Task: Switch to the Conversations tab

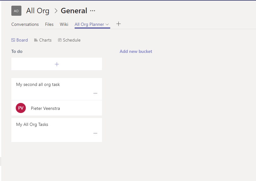Action: coord(25,24)
